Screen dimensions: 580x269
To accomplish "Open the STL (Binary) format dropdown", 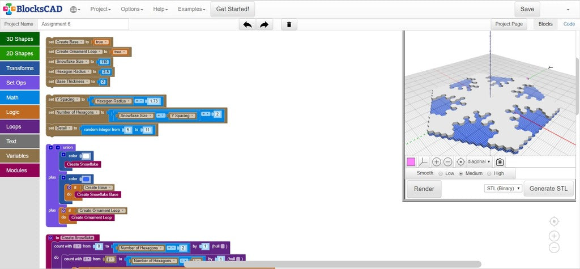I will 502,189.
